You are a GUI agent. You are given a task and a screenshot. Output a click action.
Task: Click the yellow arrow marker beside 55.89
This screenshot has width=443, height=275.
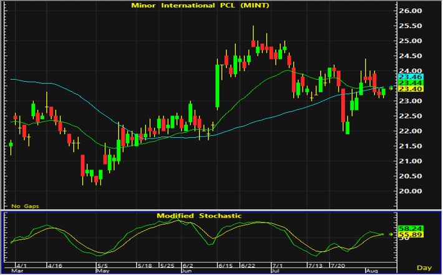(x=391, y=234)
